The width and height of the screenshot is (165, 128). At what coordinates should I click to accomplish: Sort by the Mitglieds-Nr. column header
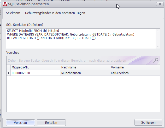(x=35, y=67)
